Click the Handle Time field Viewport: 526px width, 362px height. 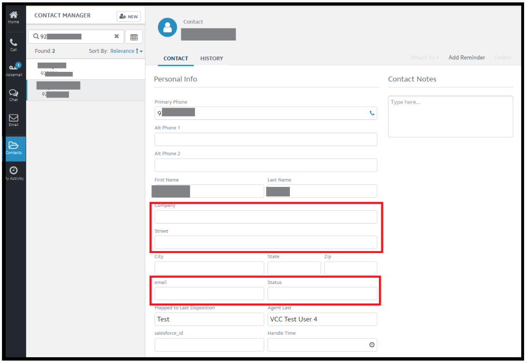click(x=322, y=344)
